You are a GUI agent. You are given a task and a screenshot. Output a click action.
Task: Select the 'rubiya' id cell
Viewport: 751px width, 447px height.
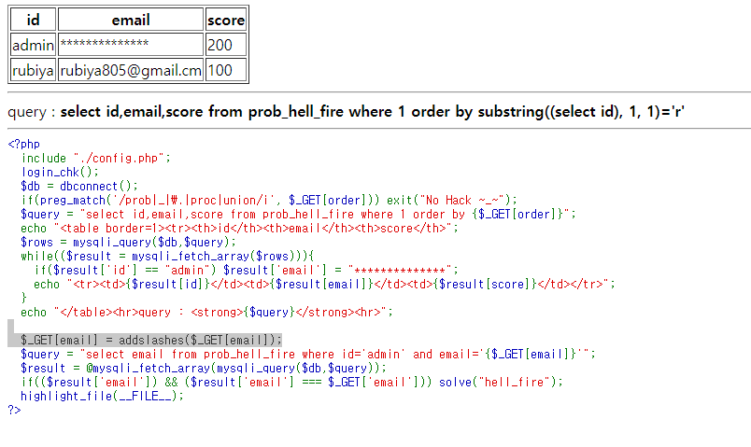point(33,70)
